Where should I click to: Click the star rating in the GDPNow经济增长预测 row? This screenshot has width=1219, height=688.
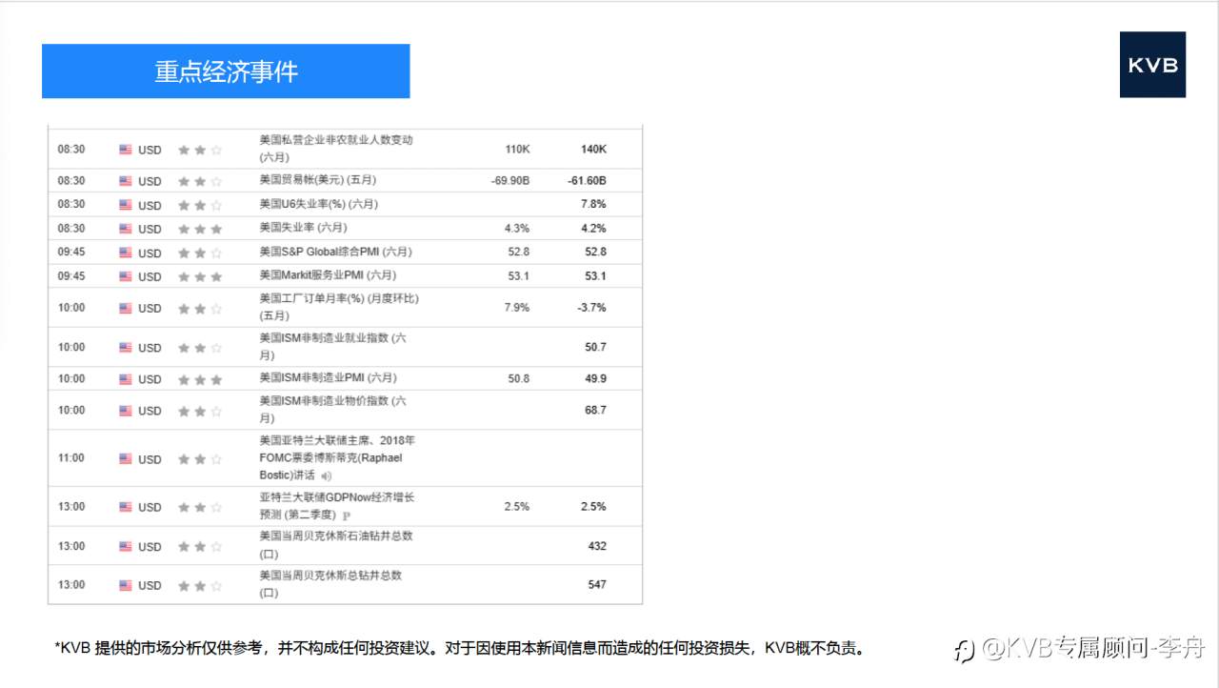click(x=200, y=507)
